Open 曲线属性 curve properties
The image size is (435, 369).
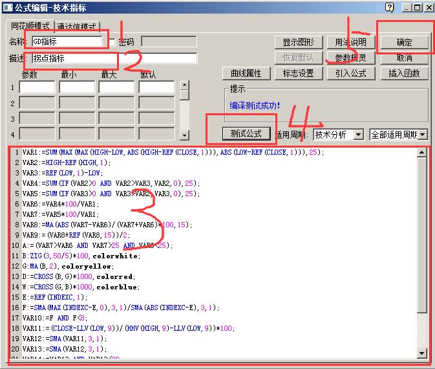tap(246, 73)
